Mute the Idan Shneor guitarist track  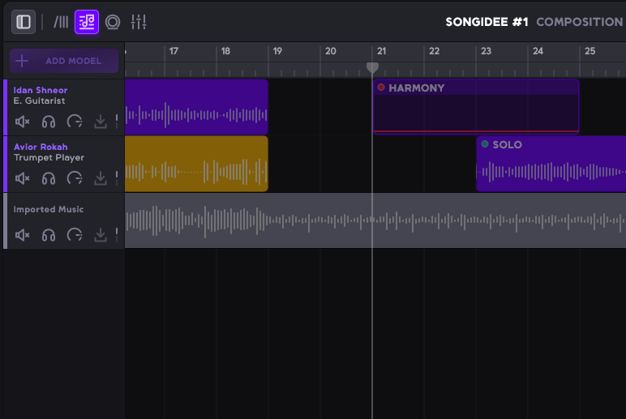click(23, 122)
